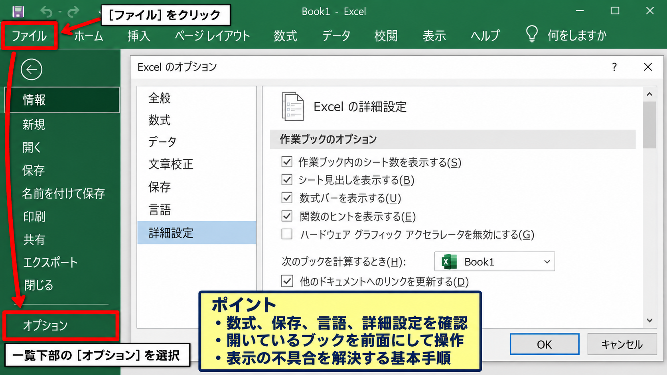The width and height of the screenshot is (667, 375).
Task: Click the lightbulb Tell Me icon
Action: click(x=532, y=34)
